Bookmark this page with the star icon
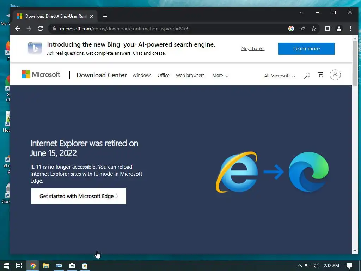This screenshot has width=361, height=271. (313, 29)
